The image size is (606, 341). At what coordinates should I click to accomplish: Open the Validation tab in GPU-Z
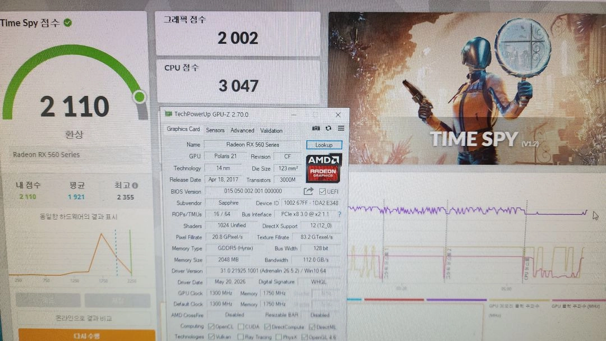pyautogui.click(x=272, y=131)
